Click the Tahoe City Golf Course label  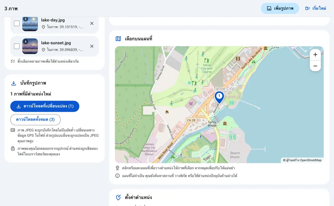coord(207,69)
